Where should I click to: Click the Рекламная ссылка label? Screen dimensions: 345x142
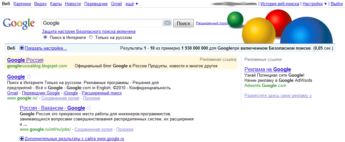[218, 59]
